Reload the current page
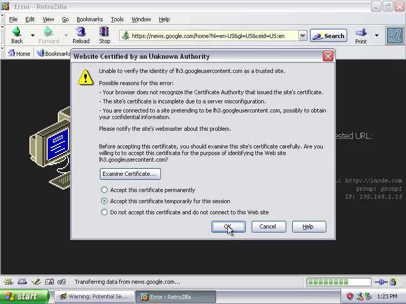The height and width of the screenshot is (304, 406). tap(81, 35)
